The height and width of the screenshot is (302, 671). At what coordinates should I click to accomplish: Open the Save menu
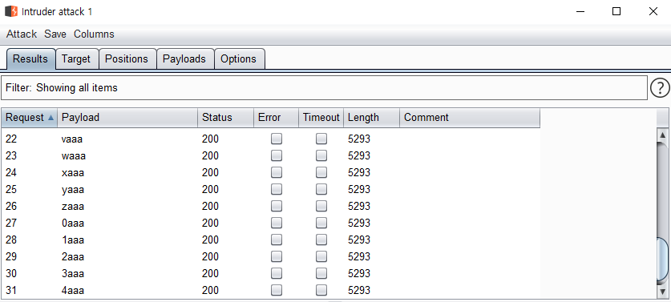tap(55, 34)
